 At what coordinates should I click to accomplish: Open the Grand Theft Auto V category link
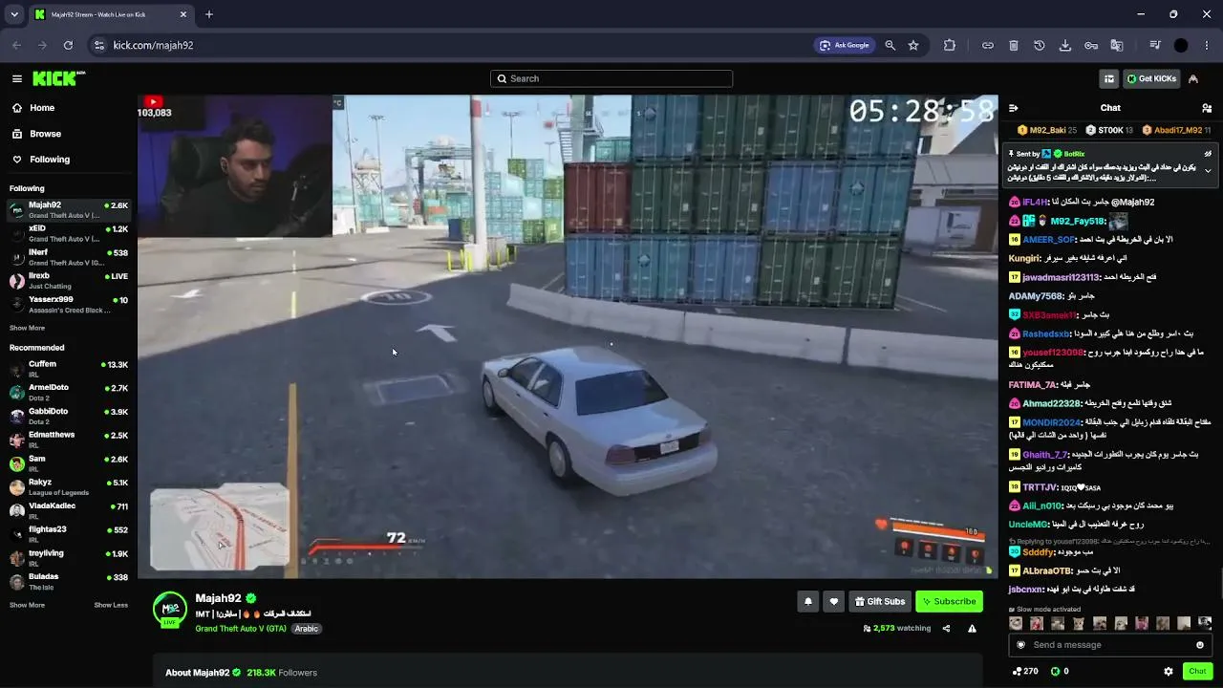(x=241, y=629)
